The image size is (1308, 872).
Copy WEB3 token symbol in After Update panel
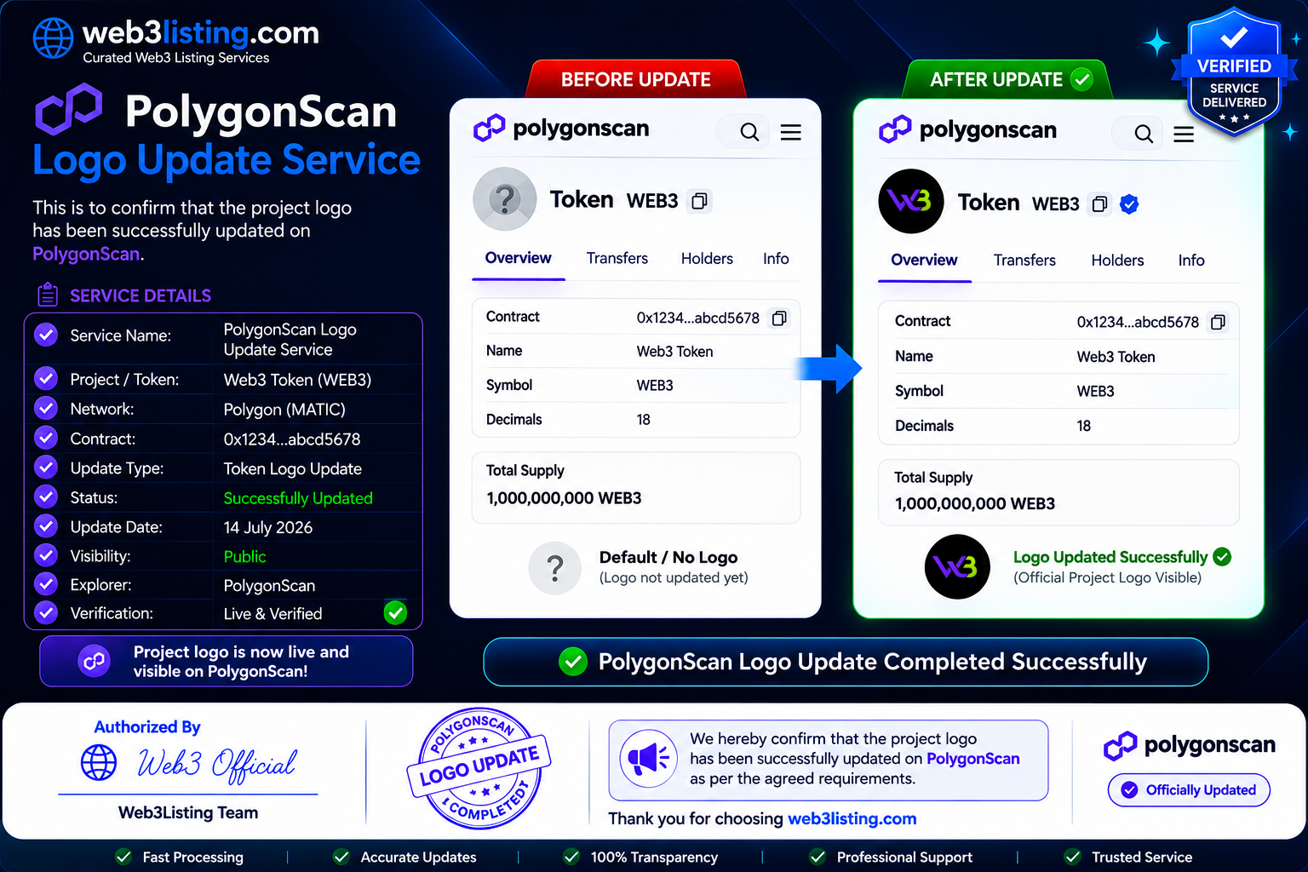click(1100, 204)
